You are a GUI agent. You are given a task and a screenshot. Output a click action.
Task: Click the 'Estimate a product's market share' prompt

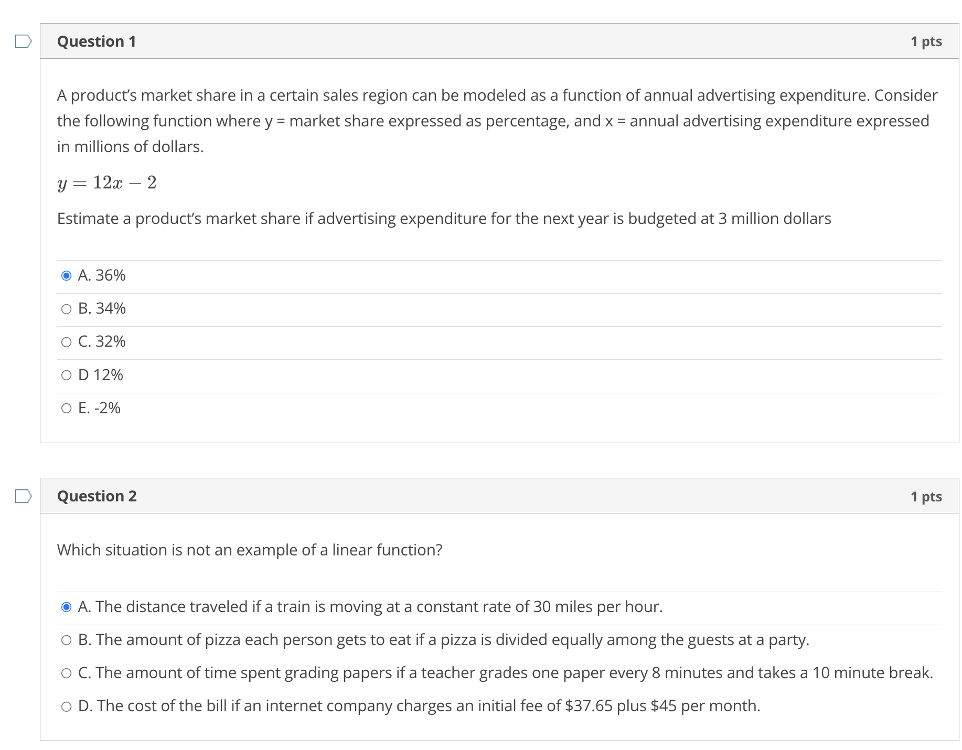pyautogui.click(x=444, y=218)
